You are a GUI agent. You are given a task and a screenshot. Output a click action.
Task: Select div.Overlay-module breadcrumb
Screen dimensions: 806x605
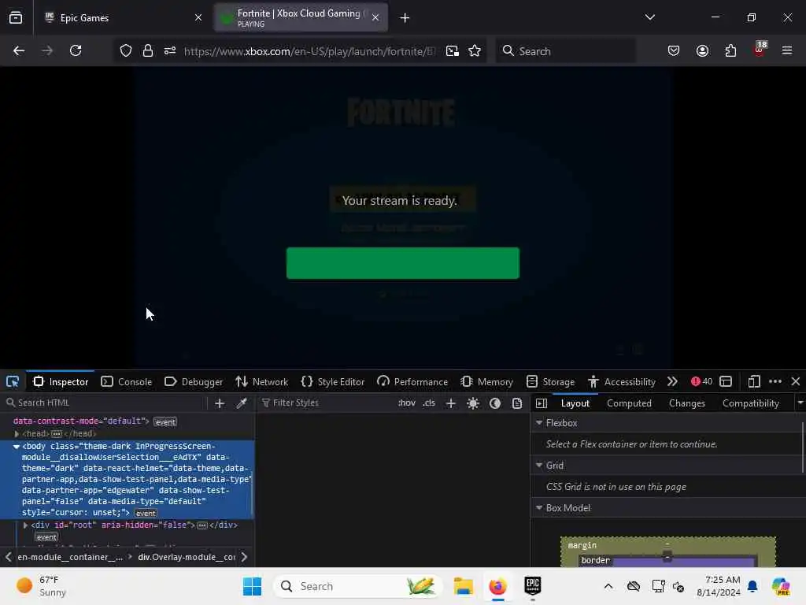[x=187, y=557]
